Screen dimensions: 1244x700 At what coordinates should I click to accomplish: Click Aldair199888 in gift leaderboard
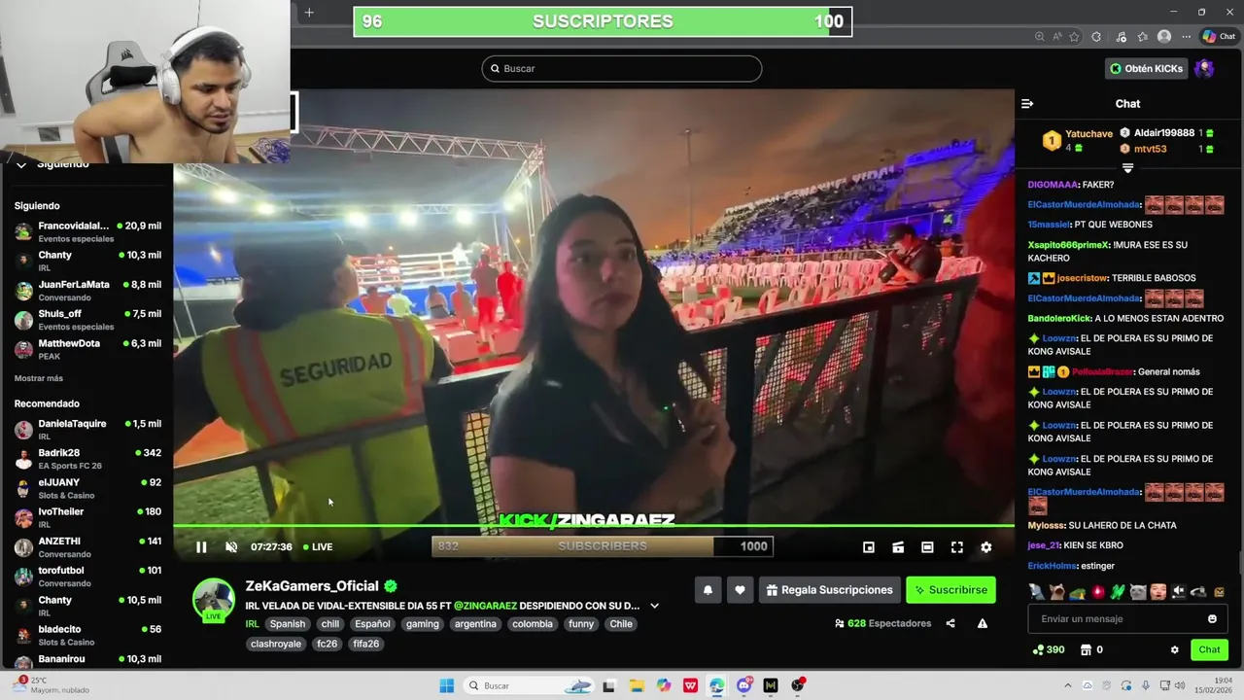[1164, 133]
